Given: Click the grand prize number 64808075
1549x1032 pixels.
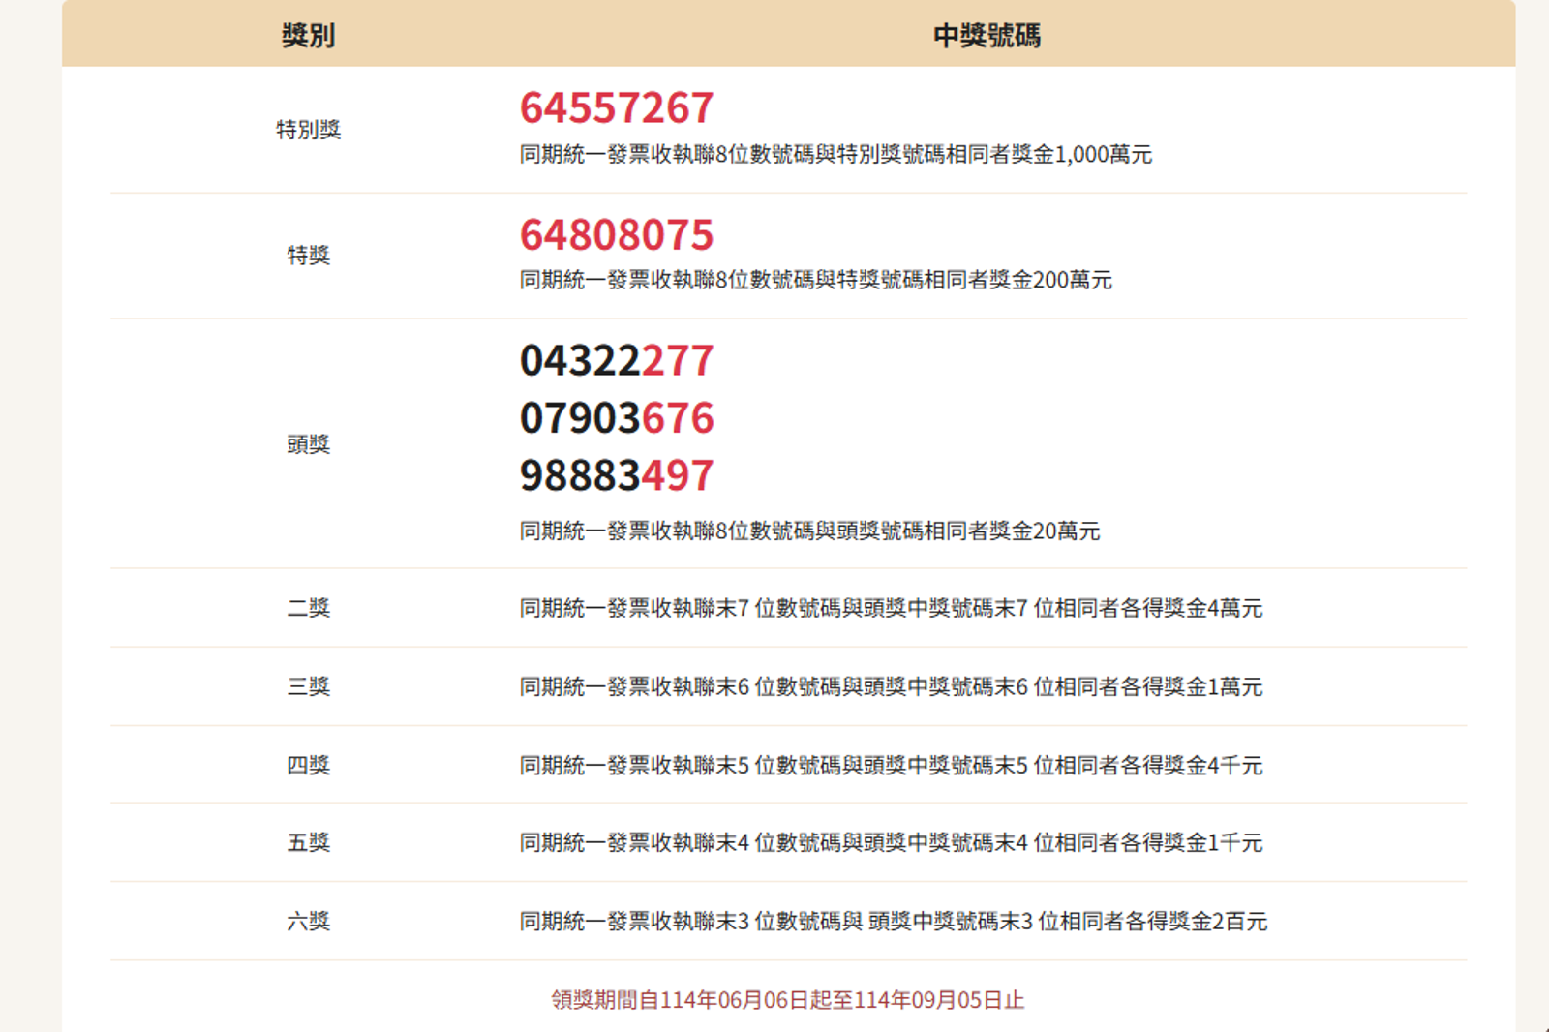Looking at the screenshot, I should (617, 234).
